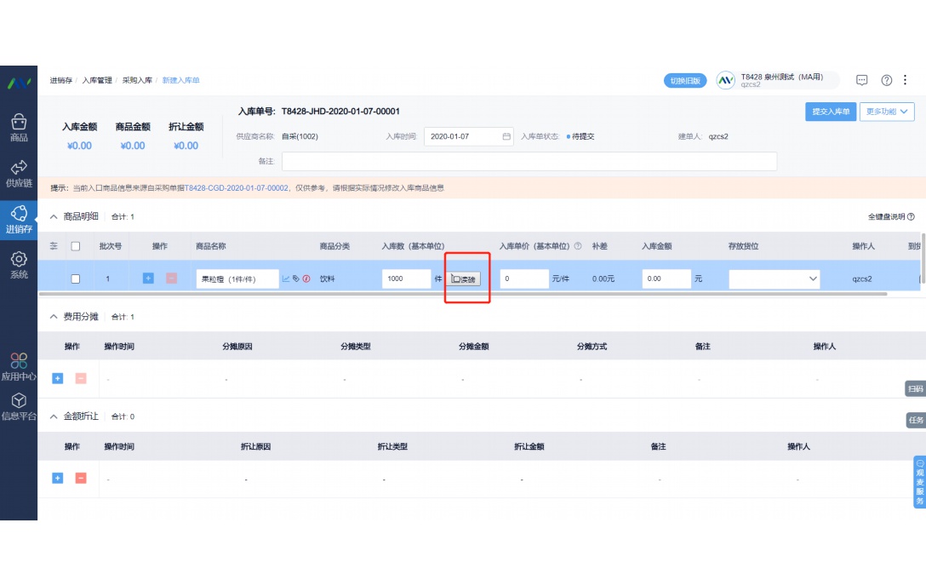Viewport: 926px width, 586px height.
Task: Collapse the 费用分摊 section
Action: click(54, 315)
